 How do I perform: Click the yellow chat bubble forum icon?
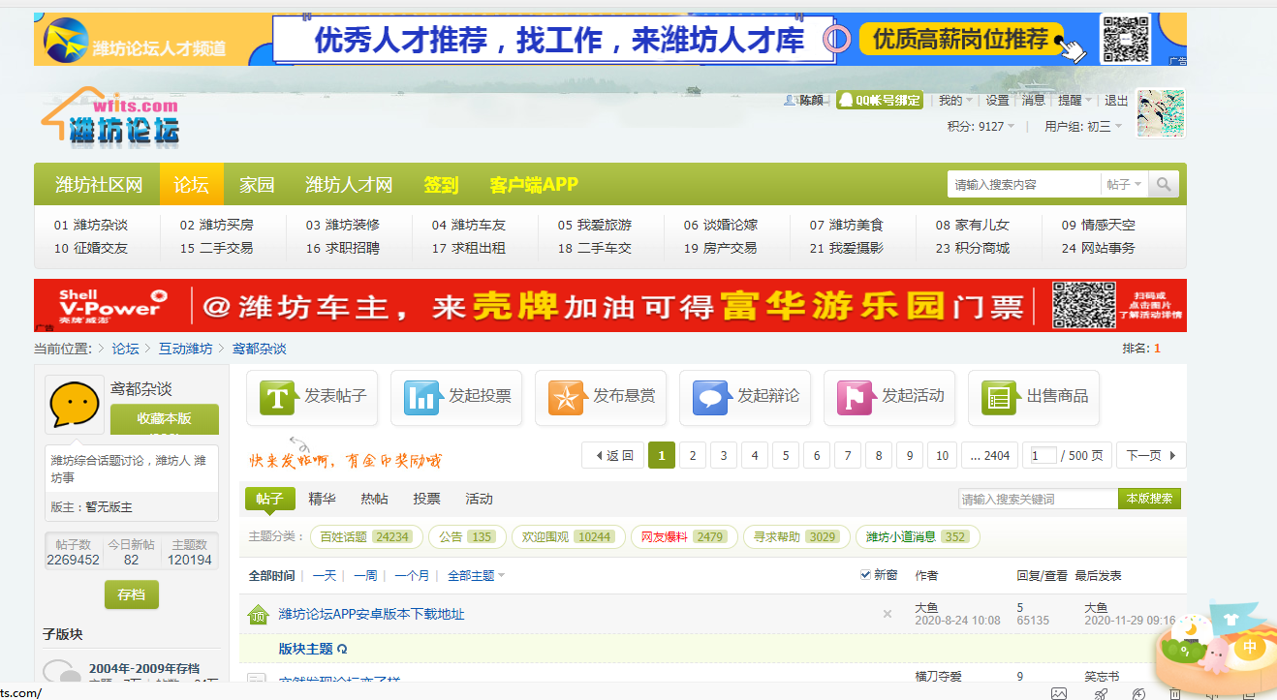[75, 406]
